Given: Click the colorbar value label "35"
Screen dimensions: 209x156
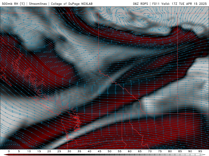Looking at the screenshot, I should coord(79,151).
